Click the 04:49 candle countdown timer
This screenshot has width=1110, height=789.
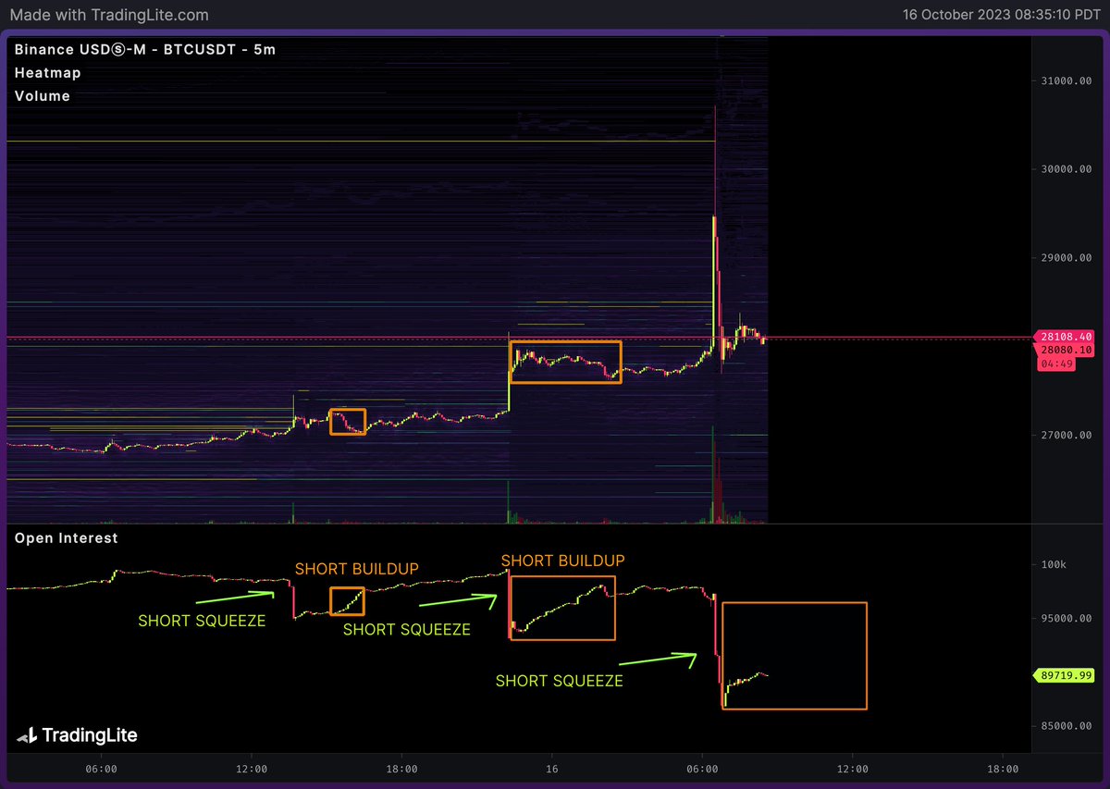click(x=1054, y=364)
